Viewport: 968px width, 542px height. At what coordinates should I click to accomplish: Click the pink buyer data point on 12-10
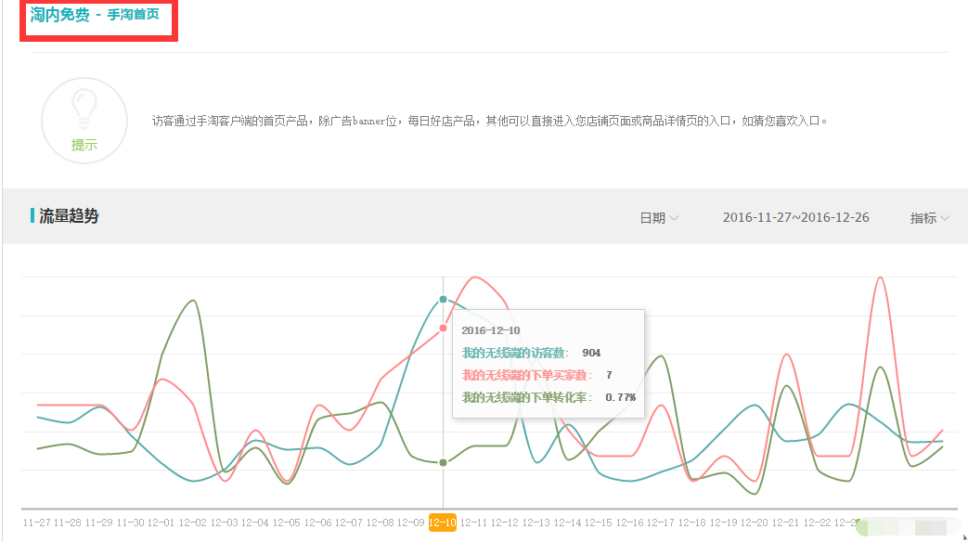coord(443,328)
